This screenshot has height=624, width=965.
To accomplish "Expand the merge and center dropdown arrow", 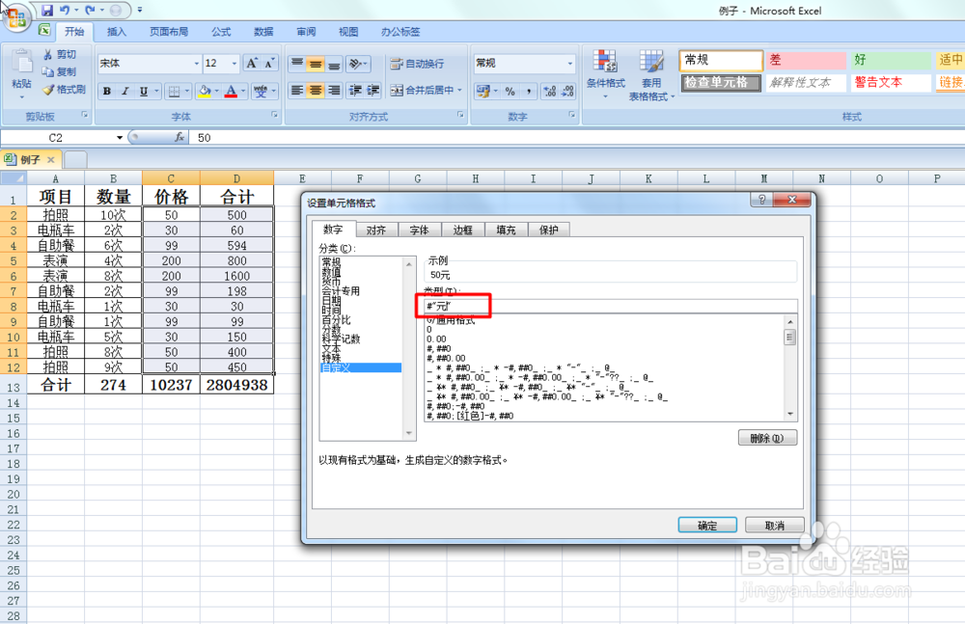I will tap(459, 91).
